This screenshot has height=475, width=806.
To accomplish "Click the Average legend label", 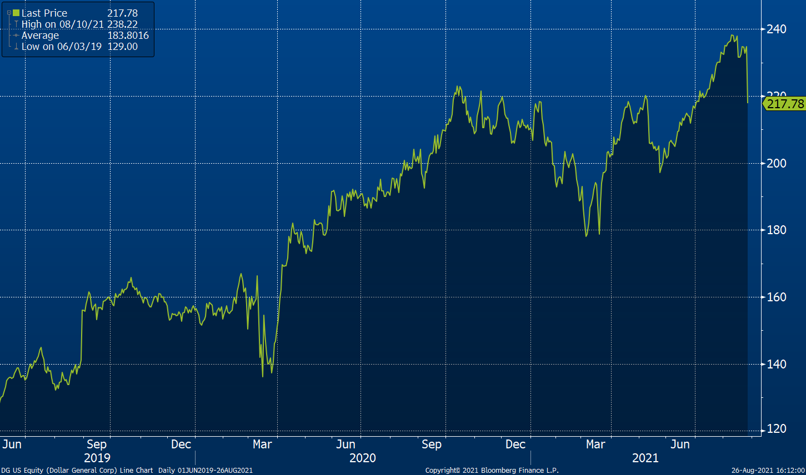I will (40, 35).
